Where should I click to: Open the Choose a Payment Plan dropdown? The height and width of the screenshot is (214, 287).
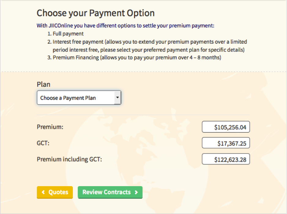pos(79,98)
